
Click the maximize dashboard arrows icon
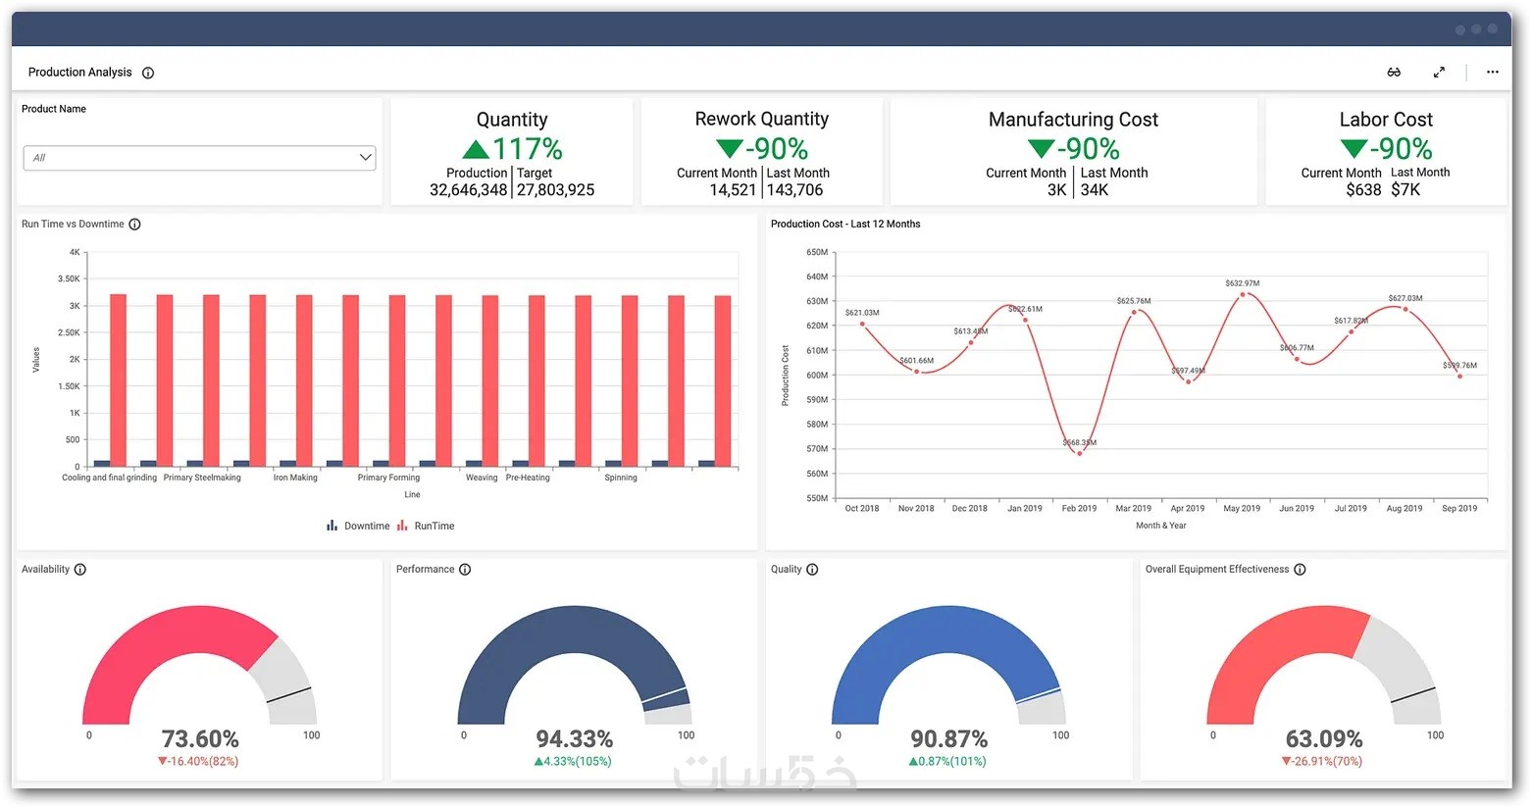[1439, 72]
